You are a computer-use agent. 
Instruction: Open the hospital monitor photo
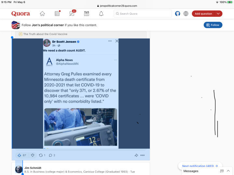(81, 127)
